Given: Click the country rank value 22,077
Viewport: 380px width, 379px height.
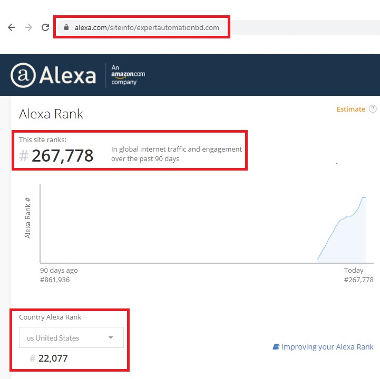Looking at the screenshot, I should tap(53, 358).
